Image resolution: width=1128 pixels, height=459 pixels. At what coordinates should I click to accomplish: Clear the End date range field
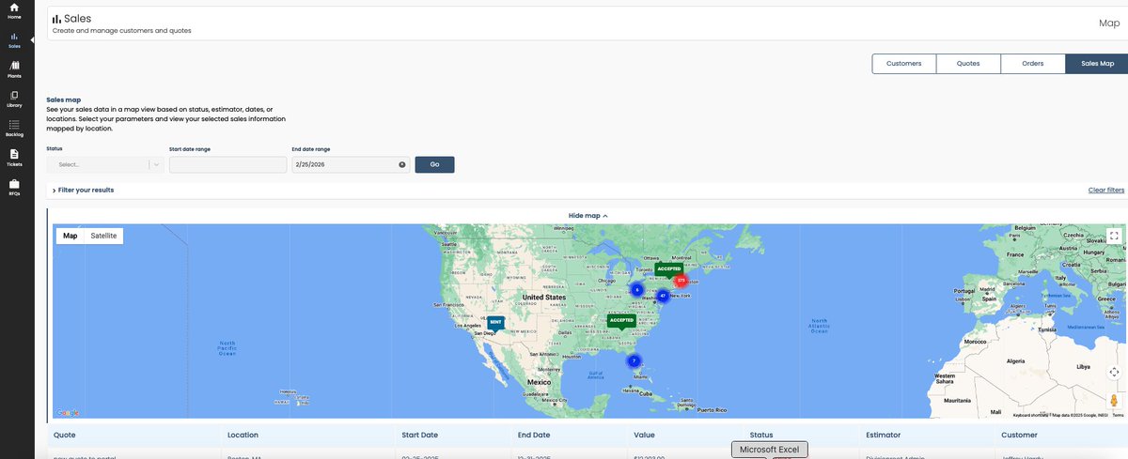[402, 164]
